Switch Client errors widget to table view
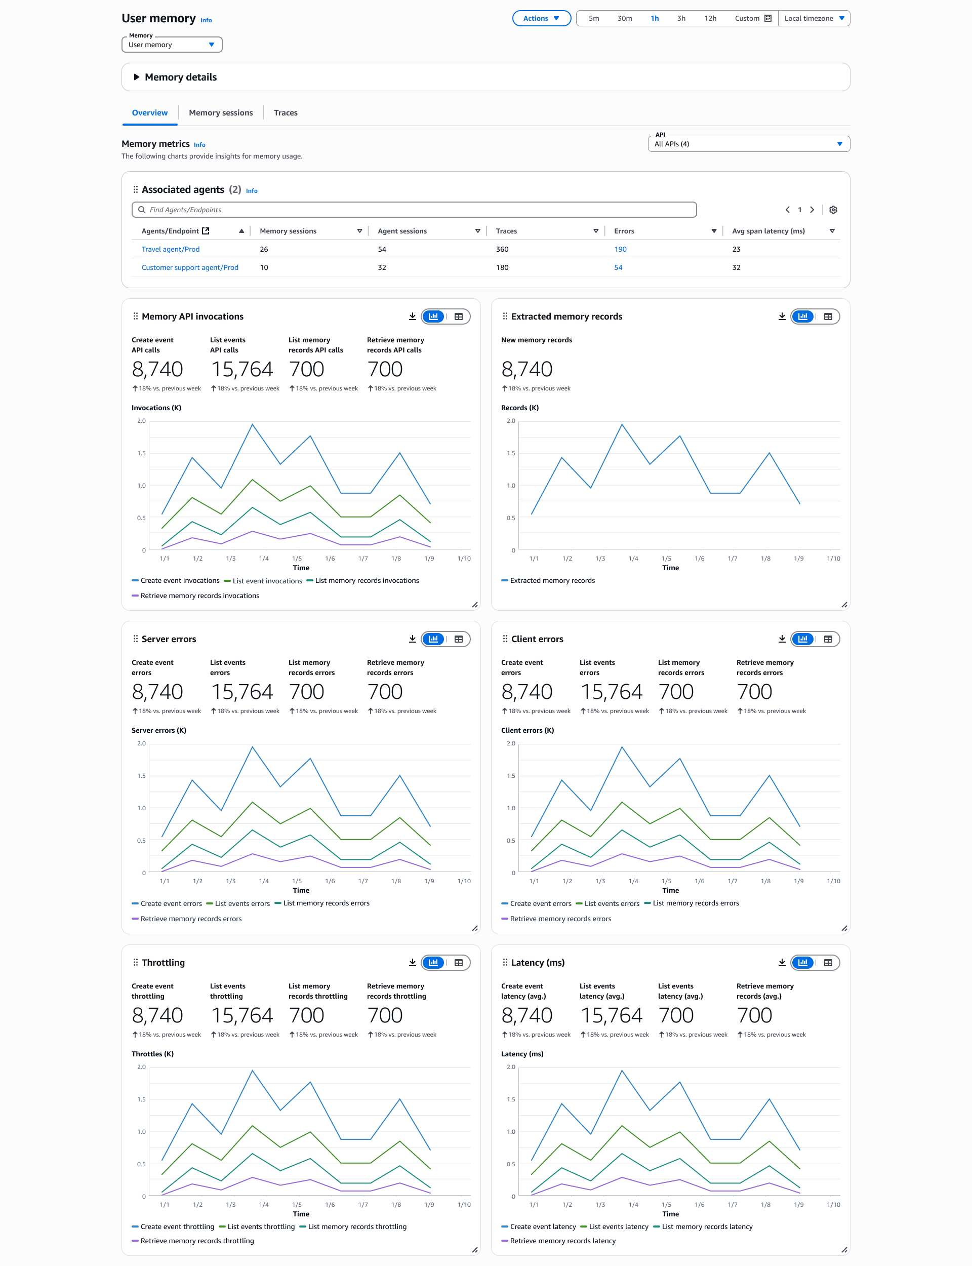The width and height of the screenshot is (972, 1266). tap(828, 639)
